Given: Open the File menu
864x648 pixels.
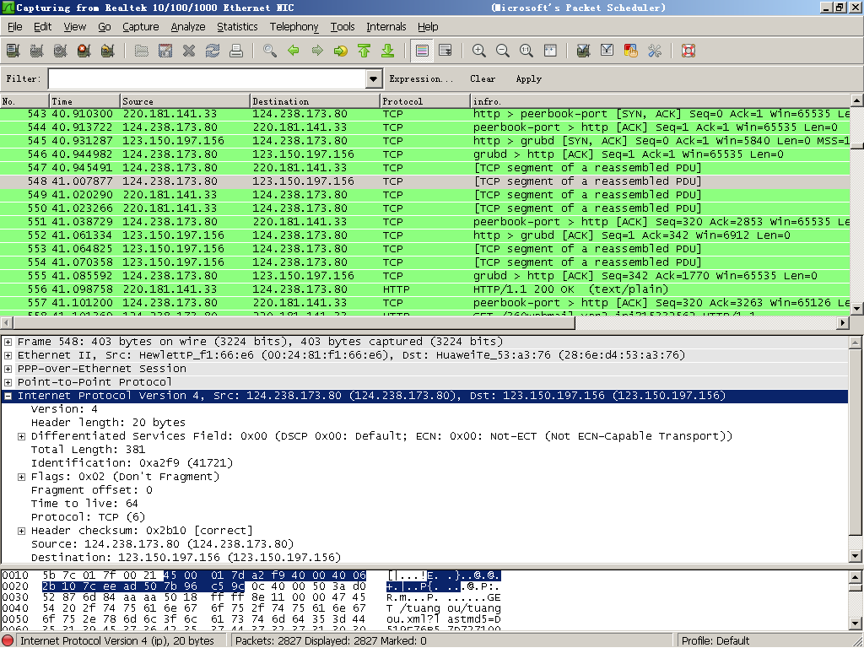Looking at the screenshot, I should (15, 26).
